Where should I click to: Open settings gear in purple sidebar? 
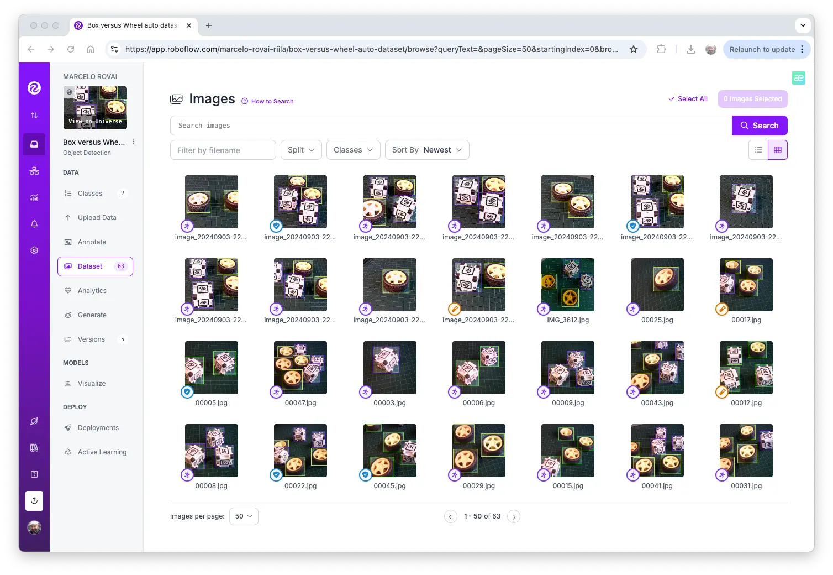tap(34, 250)
